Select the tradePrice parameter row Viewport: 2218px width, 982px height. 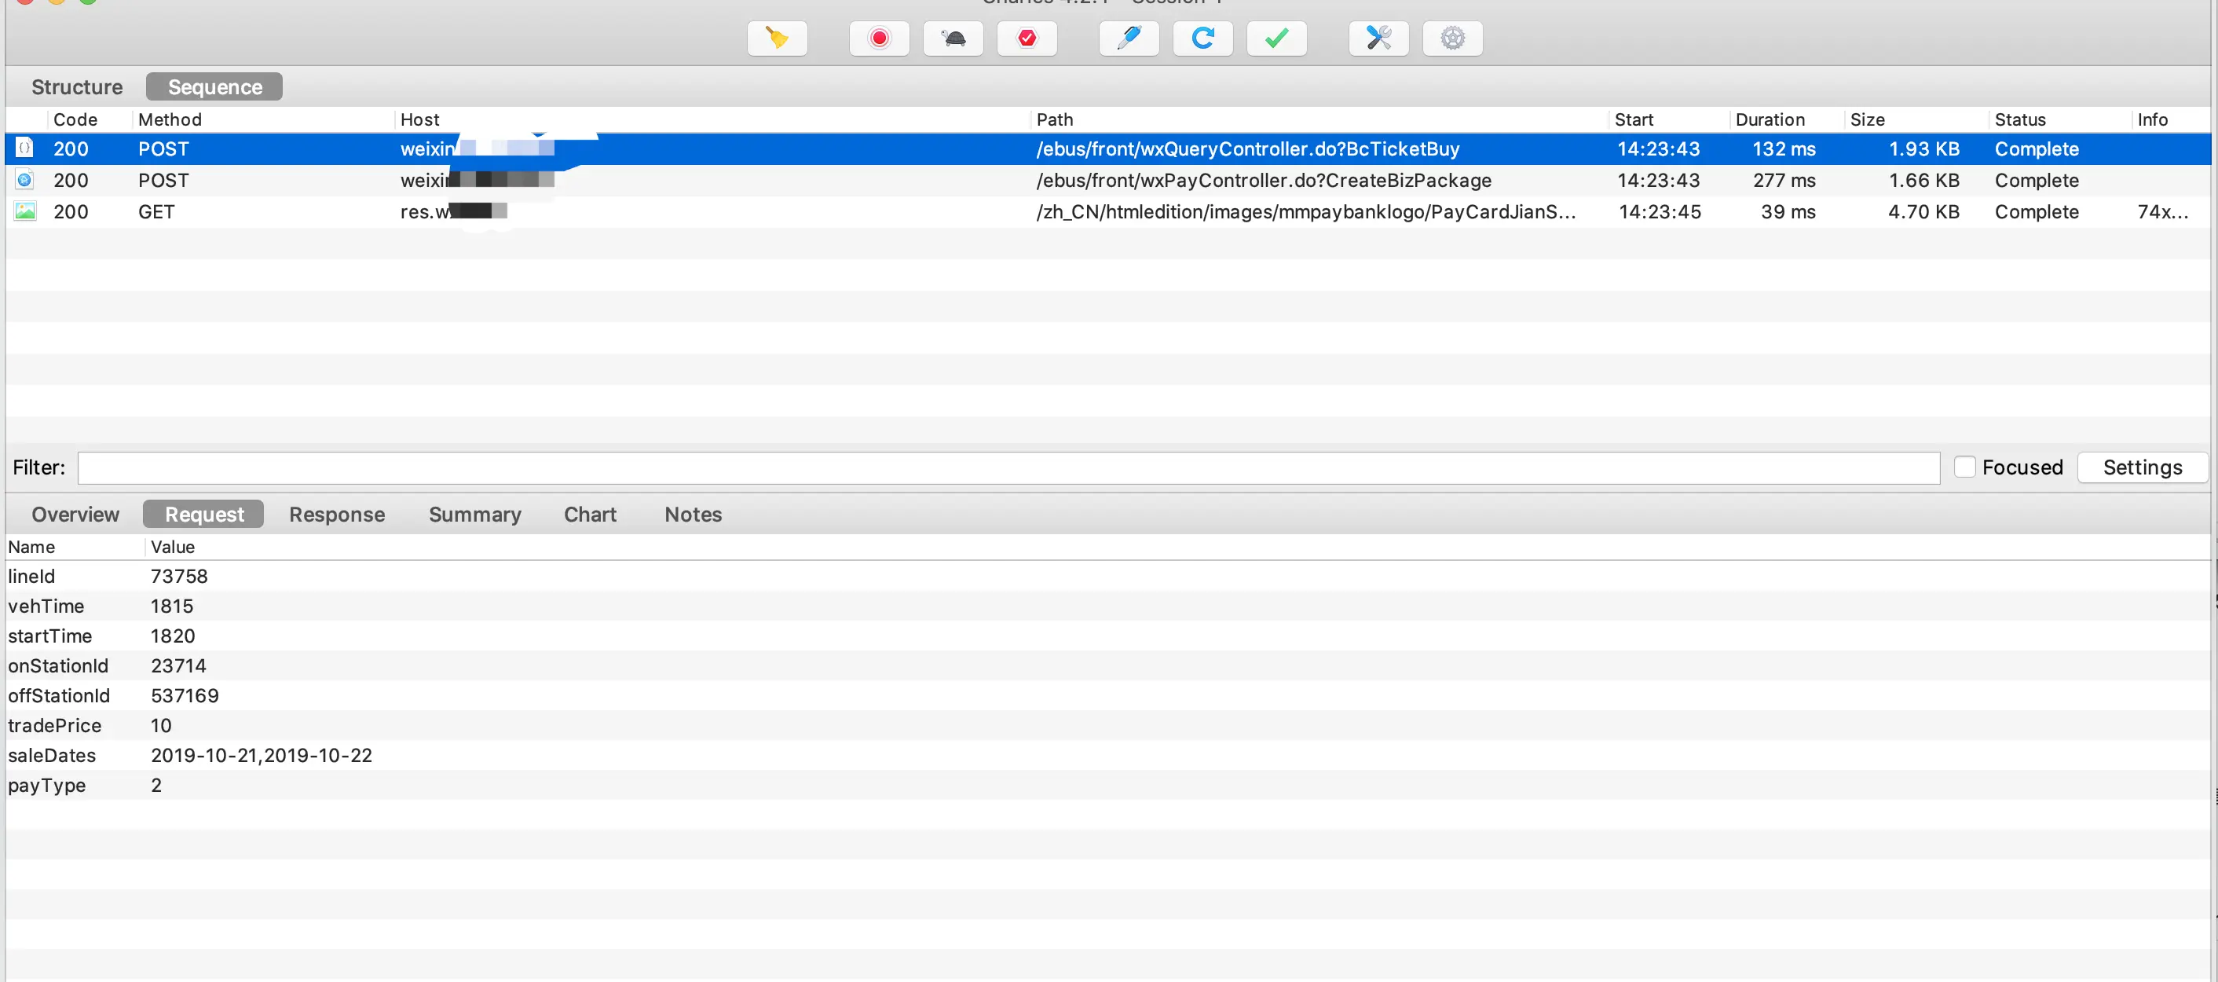[x=1108, y=725]
